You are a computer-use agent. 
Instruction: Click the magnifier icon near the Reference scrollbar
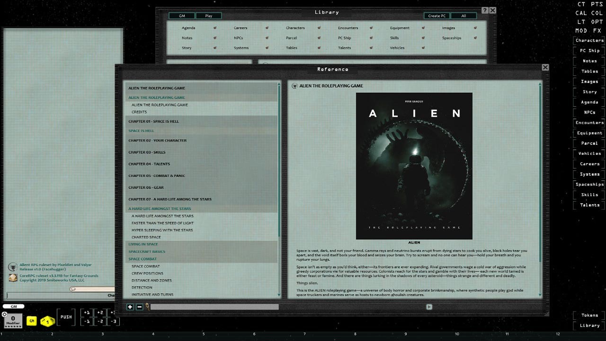(147, 306)
